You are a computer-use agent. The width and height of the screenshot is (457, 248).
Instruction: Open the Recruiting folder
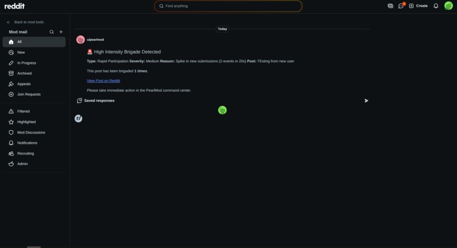[34, 153]
